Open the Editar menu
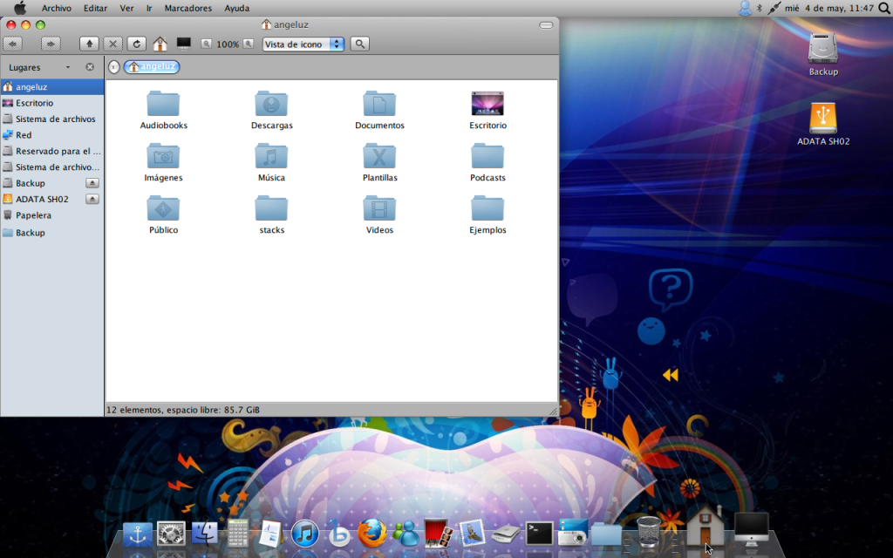 click(95, 8)
